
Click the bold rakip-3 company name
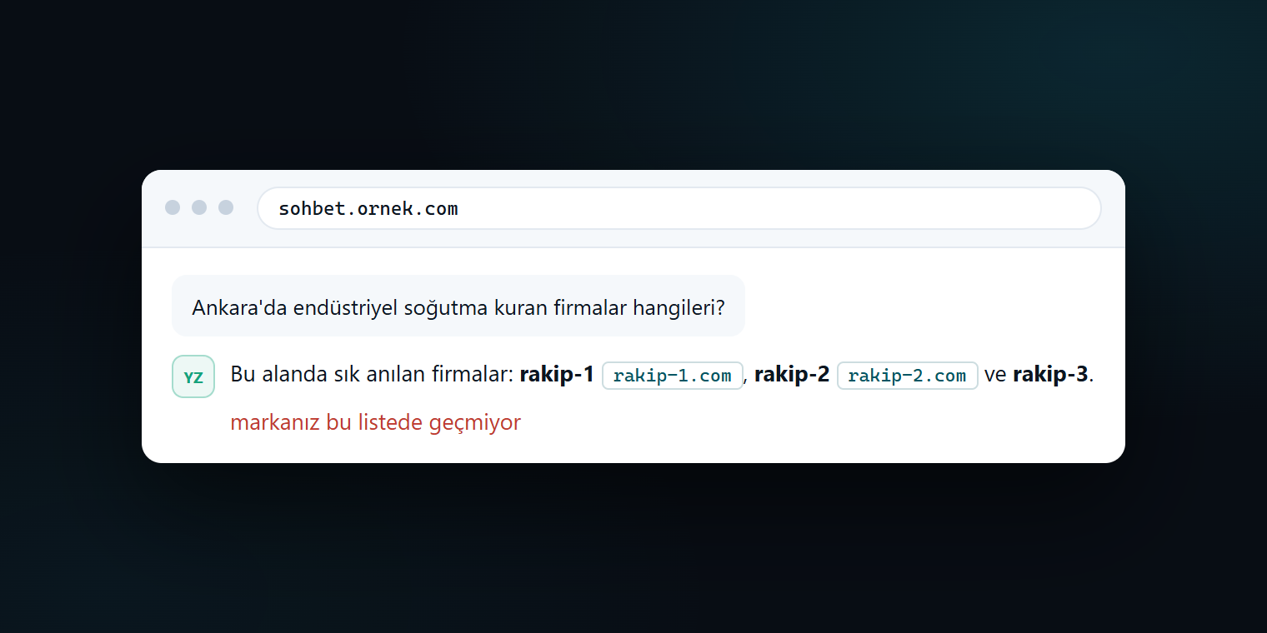click(1050, 375)
